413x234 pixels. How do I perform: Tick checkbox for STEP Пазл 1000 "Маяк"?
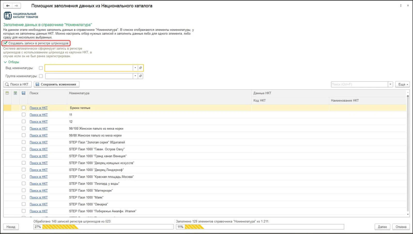(24, 197)
